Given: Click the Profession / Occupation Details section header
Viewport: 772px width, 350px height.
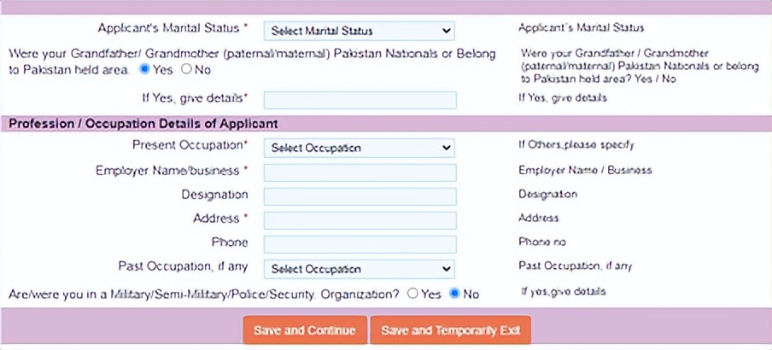Looking at the screenshot, I should pyautogui.click(x=143, y=124).
